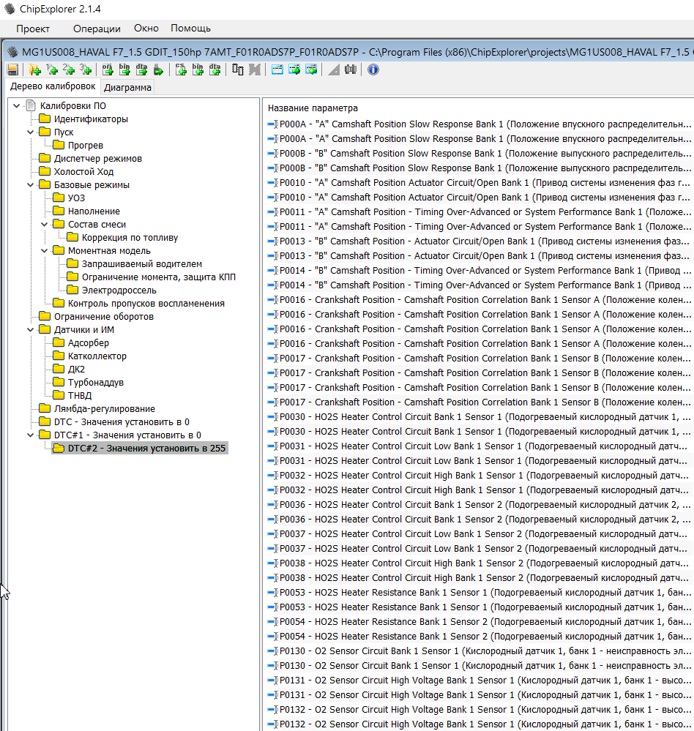694x731 pixels.
Task: Collapse the Моментная модель tree branch
Action: pos(44,251)
